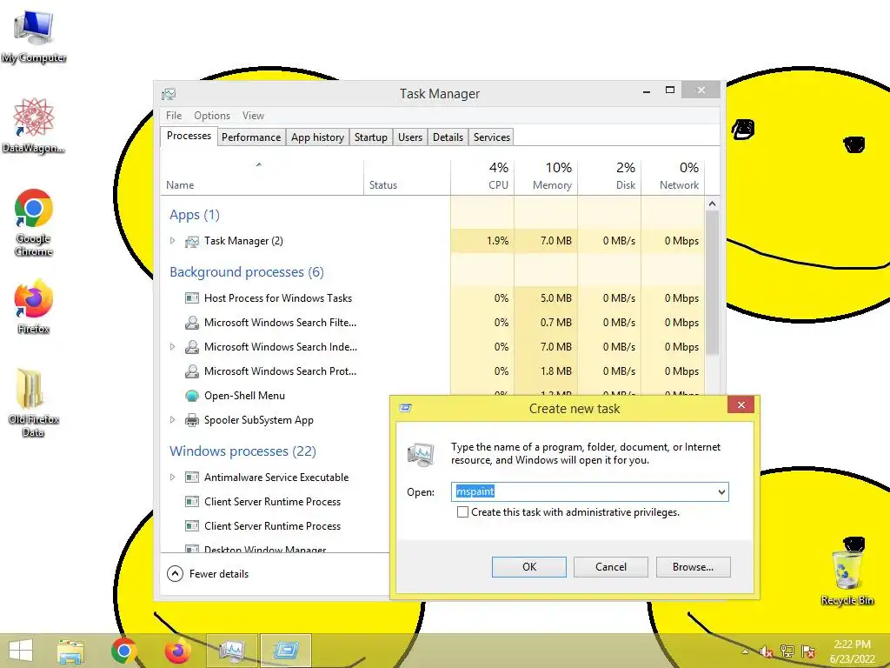This screenshot has width=890, height=668.
Task: Click Cancel in Create new task
Action: pyautogui.click(x=611, y=567)
